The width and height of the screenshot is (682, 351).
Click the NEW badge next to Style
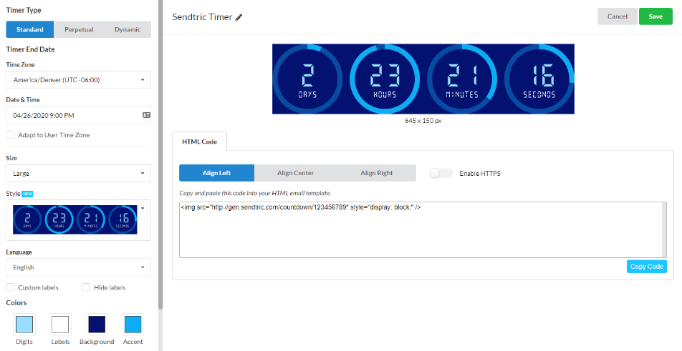click(x=27, y=194)
